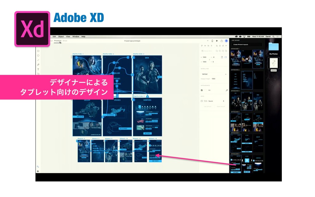
Task: Click the AirPlay display menu bar icon
Action: (x=244, y=37)
